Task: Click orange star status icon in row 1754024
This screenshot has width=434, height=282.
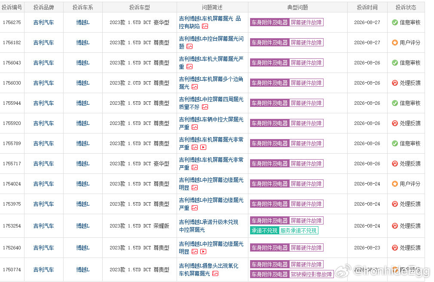Action: [x=395, y=184]
